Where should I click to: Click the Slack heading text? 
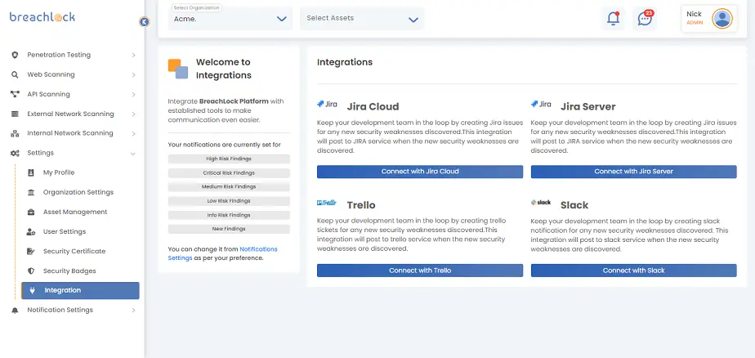574,205
